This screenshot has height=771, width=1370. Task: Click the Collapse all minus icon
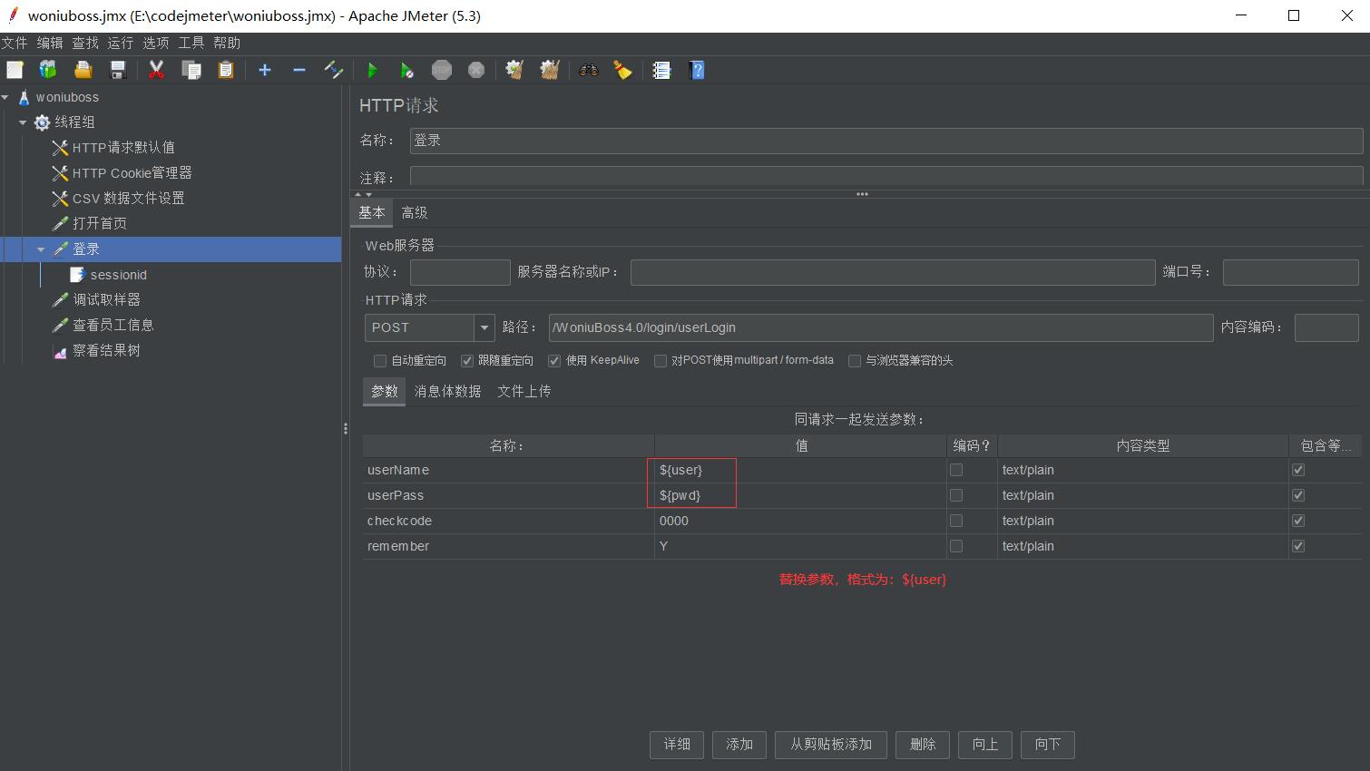[299, 70]
